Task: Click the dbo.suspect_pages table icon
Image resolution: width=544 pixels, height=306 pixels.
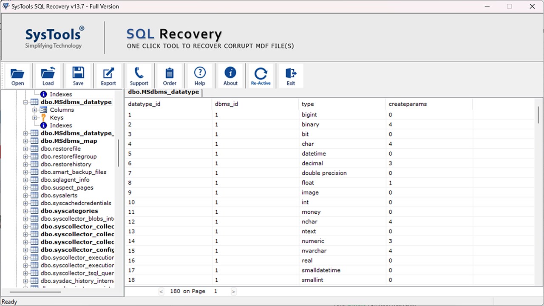Action: pos(34,187)
